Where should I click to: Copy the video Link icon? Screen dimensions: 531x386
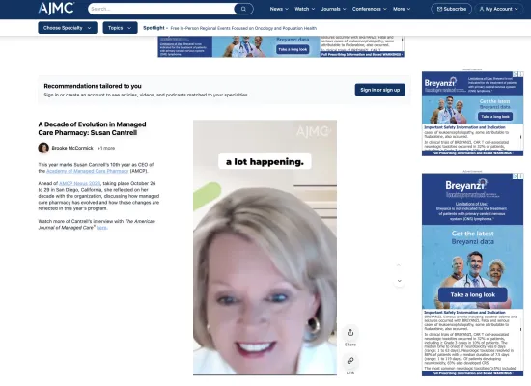[350, 361]
